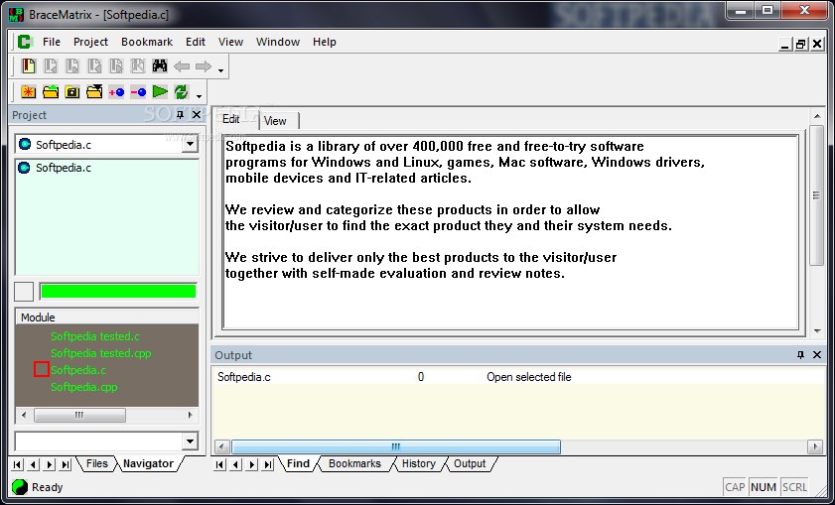Step to next tab in Output panel tabs

pos(252,464)
